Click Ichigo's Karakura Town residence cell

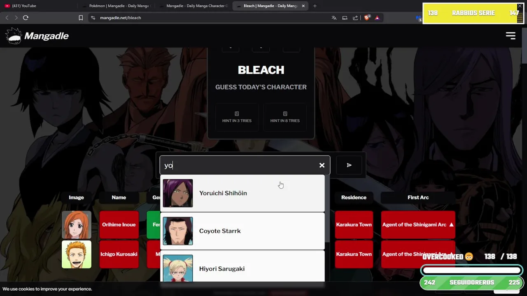click(354, 254)
